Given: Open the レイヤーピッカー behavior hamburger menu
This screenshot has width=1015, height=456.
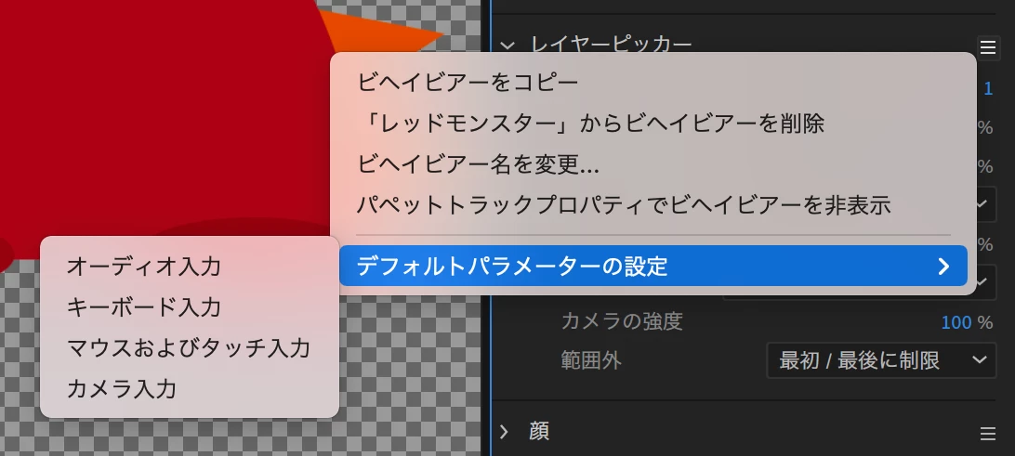Looking at the screenshot, I should tap(987, 47).
